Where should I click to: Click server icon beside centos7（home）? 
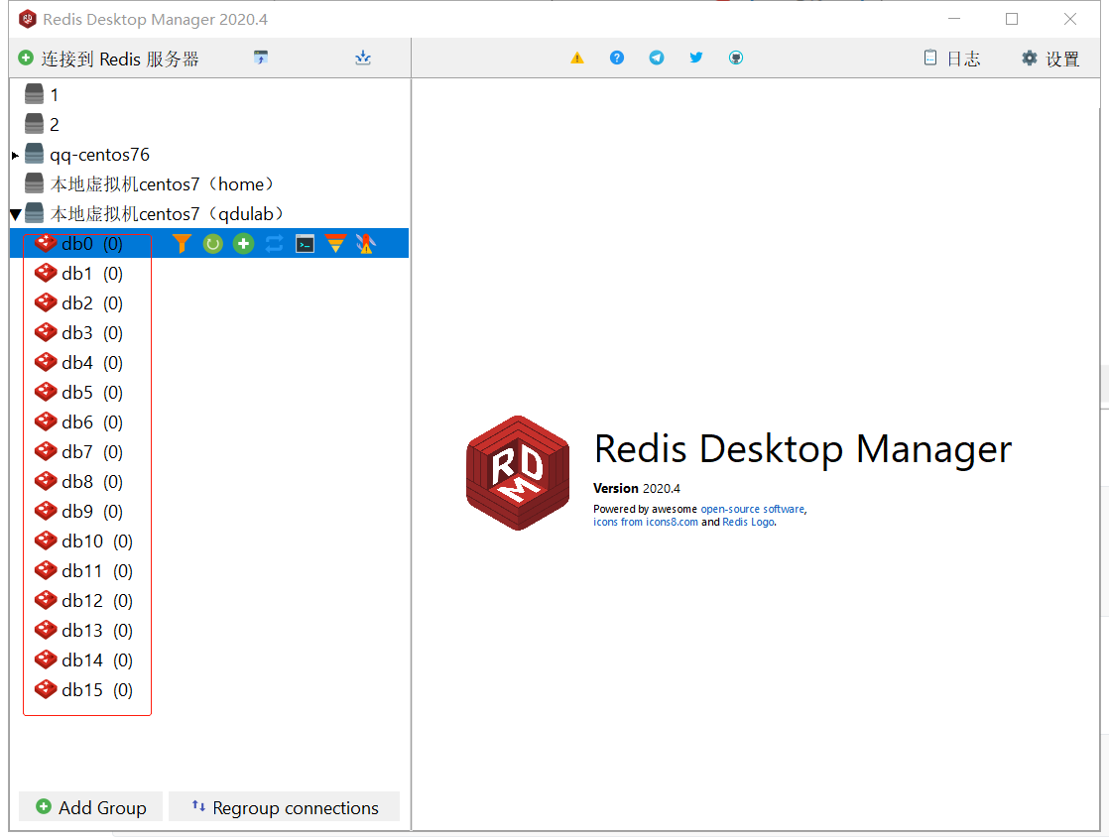[34, 183]
